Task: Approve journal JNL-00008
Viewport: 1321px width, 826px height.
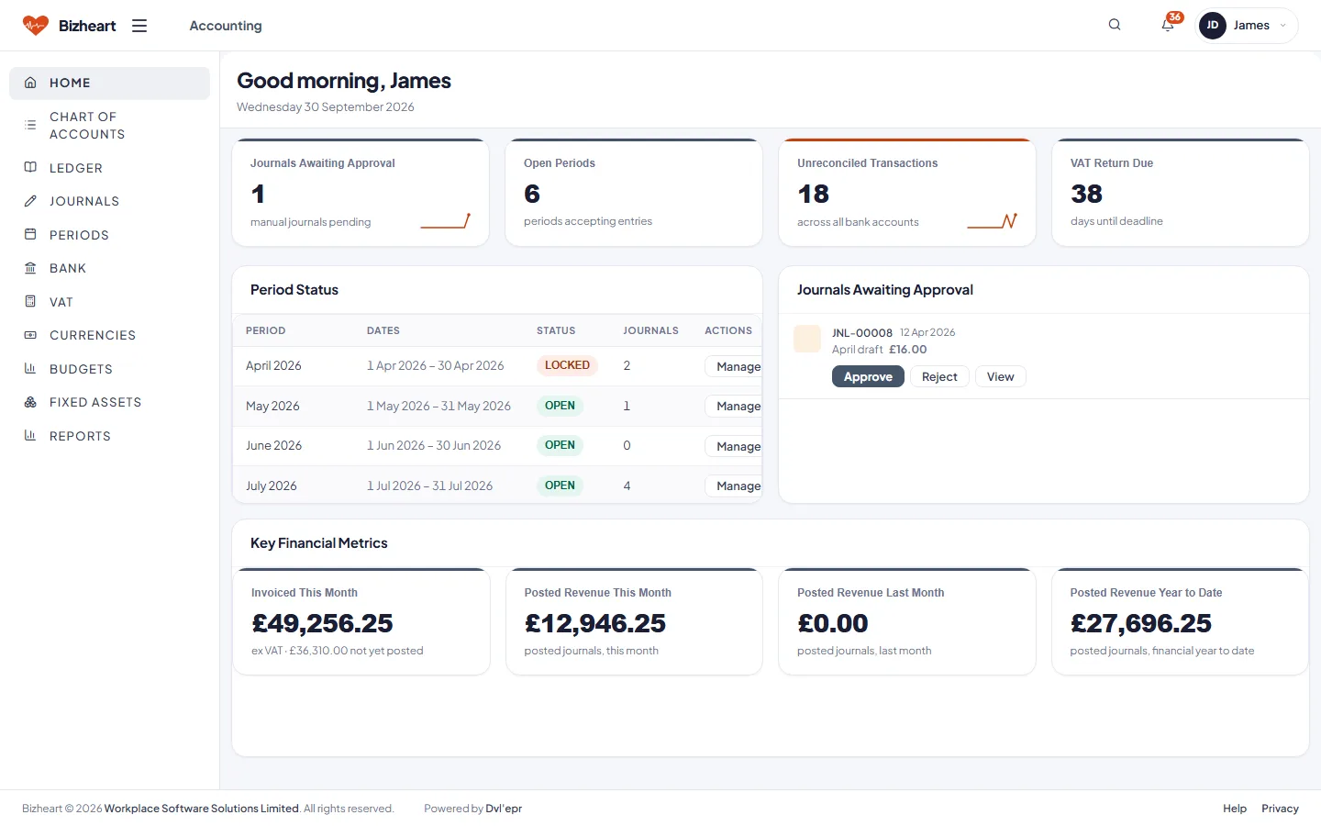Action: tap(868, 376)
